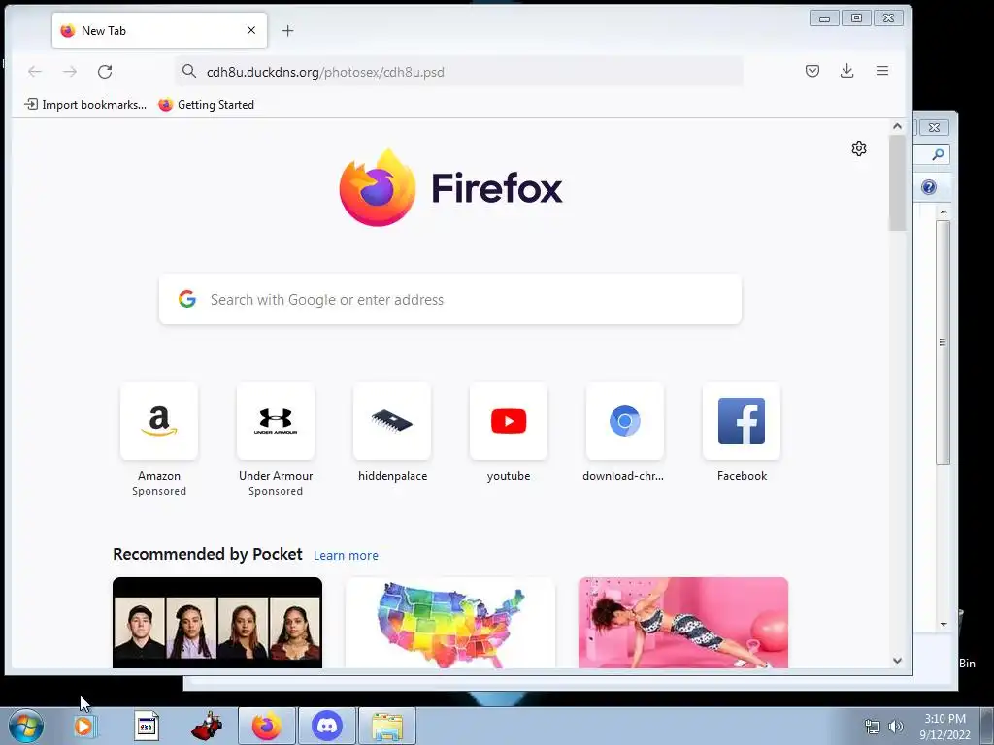Click the Firefox taskbar button

pyautogui.click(x=267, y=726)
